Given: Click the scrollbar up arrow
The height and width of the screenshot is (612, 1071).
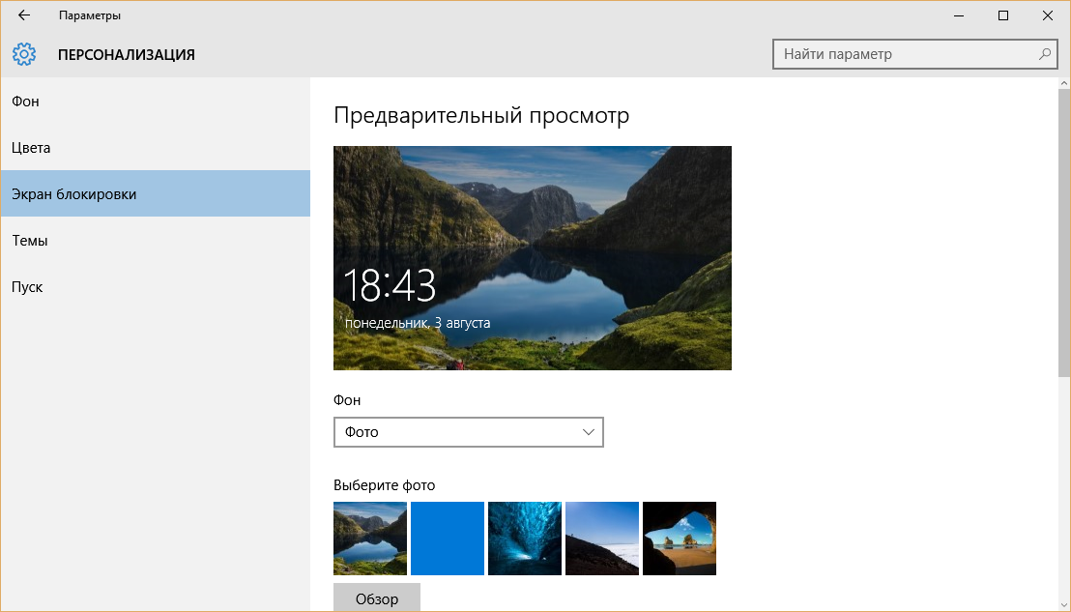Looking at the screenshot, I should coord(1064,84).
